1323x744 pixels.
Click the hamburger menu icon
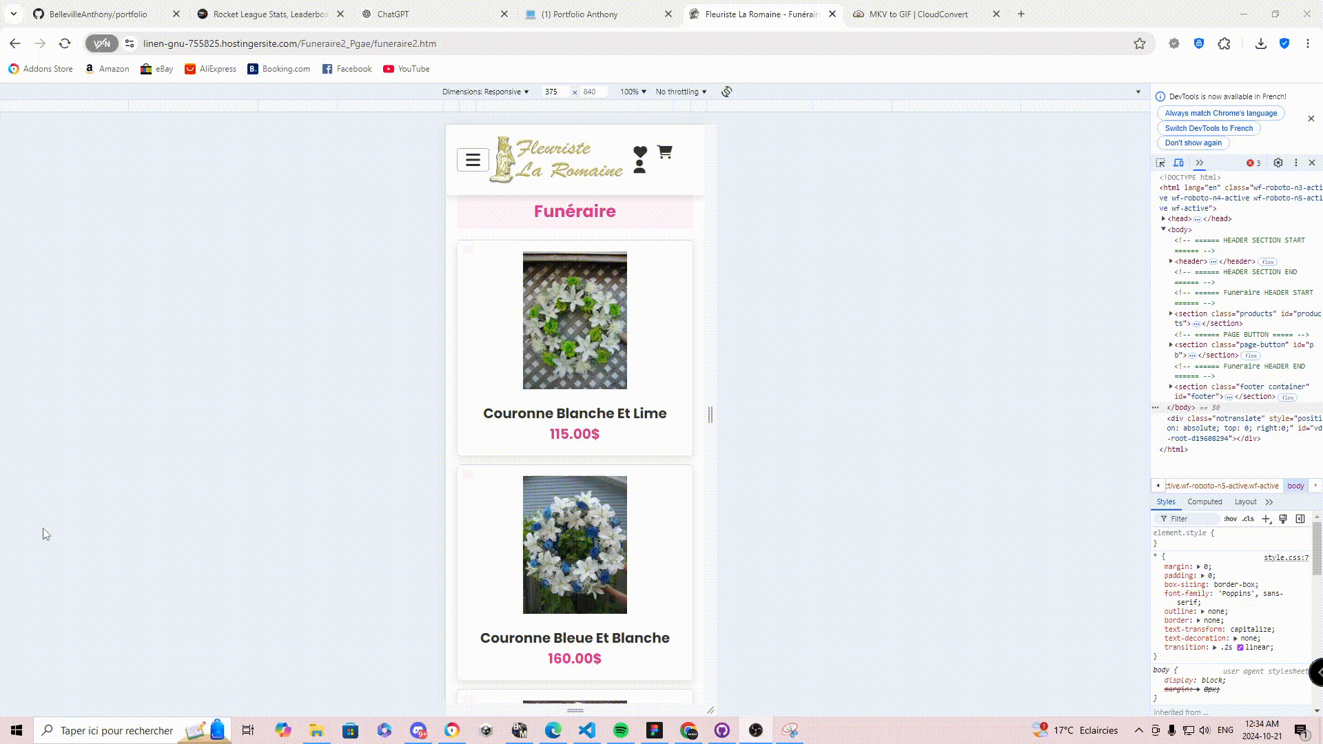(x=473, y=159)
